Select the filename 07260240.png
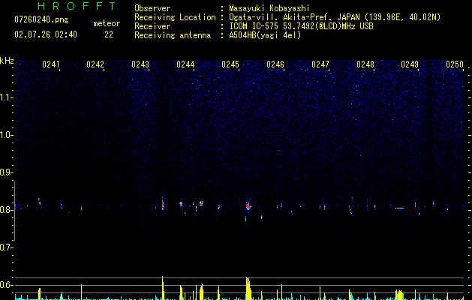 point(41,20)
